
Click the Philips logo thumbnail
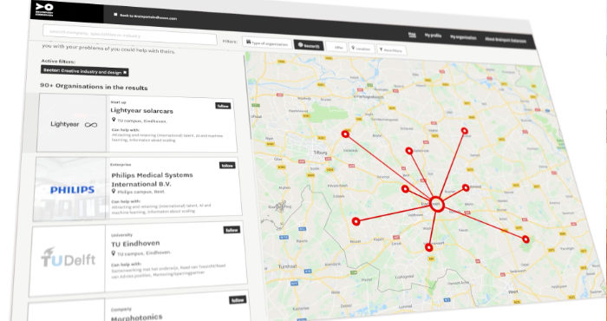pyautogui.click(x=70, y=189)
